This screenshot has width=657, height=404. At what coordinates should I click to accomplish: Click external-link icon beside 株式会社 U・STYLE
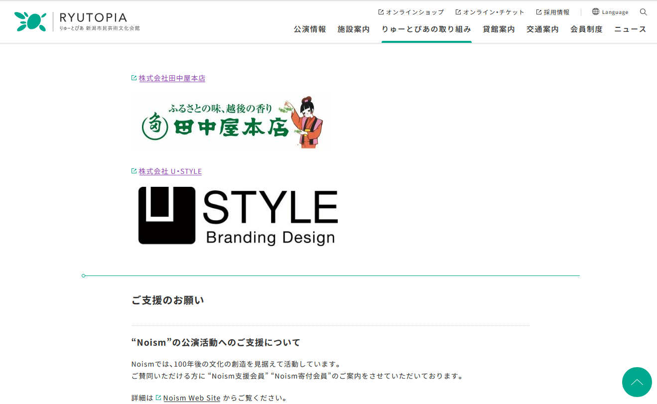(x=134, y=171)
